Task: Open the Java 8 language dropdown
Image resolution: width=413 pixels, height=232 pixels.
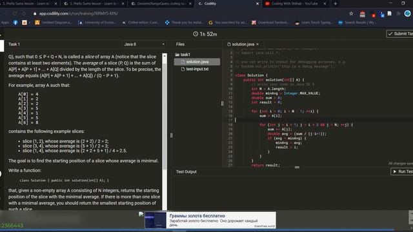Action: 144,44
